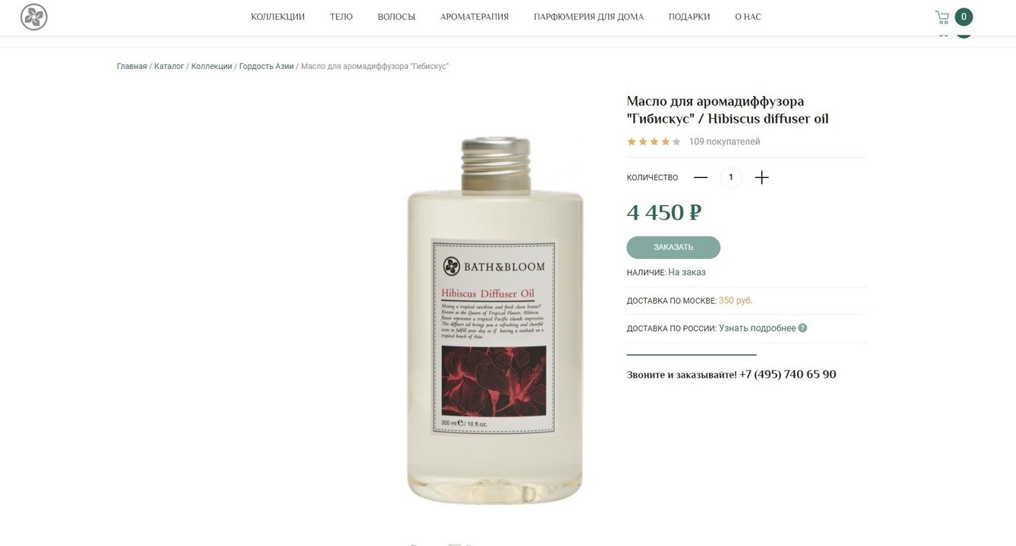Click the cart item count badge
The image size is (1016, 546).
coord(964,17)
